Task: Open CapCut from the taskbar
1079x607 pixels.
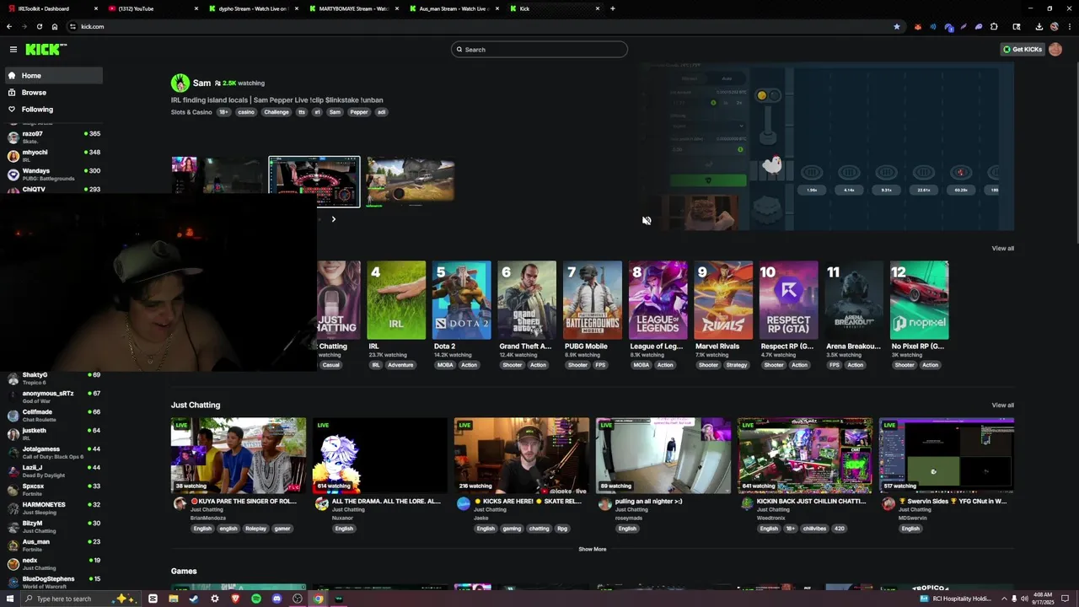Action: coord(153,599)
